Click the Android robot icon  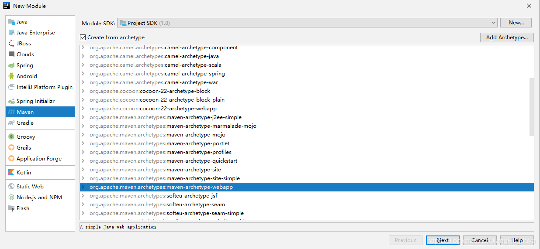coord(11,76)
